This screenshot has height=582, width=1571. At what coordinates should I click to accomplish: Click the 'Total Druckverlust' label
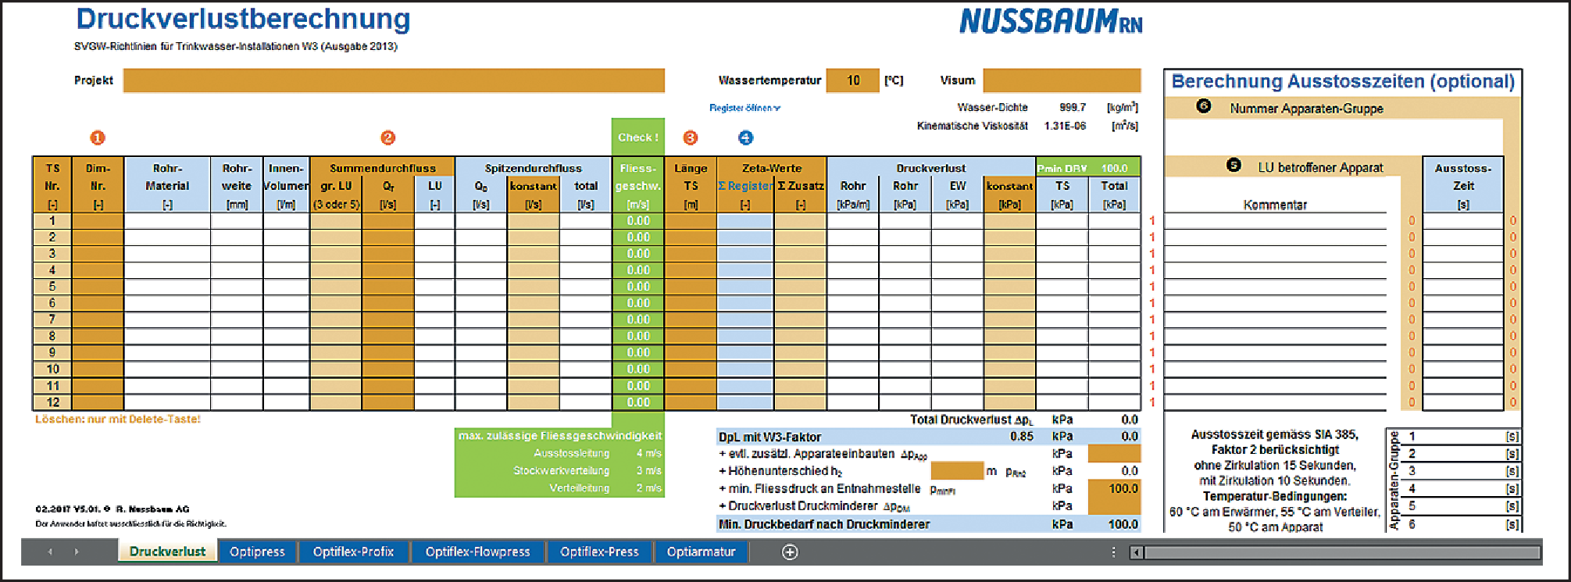point(971,420)
